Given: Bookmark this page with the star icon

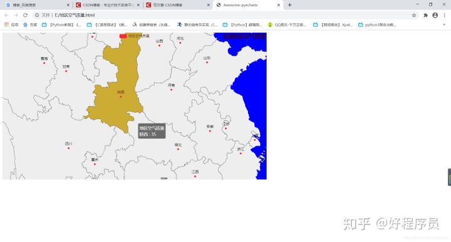Looking at the screenshot, I should click(x=414, y=15).
